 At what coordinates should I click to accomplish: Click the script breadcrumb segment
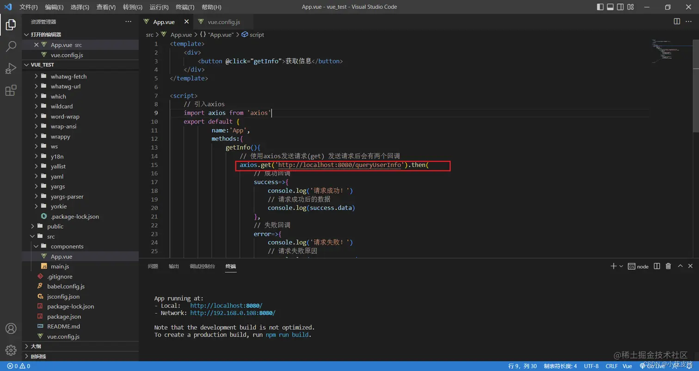pos(252,35)
